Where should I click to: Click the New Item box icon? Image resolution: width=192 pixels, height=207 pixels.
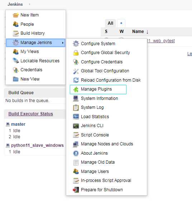click(x=16, y=15)
